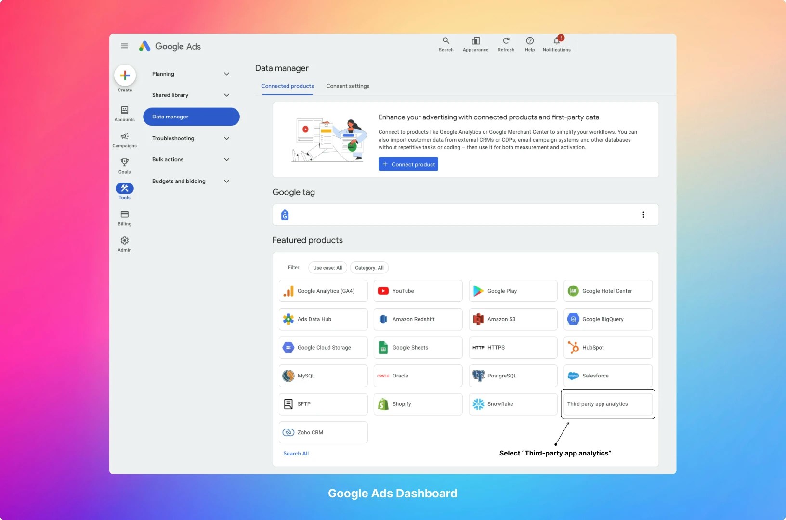Switch to Connected products tab
Screen dimensions: 786x520
click(288, 86)
